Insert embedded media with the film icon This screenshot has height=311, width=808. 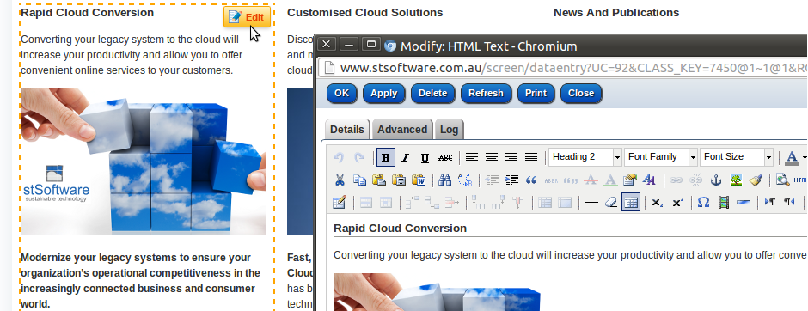724,203
